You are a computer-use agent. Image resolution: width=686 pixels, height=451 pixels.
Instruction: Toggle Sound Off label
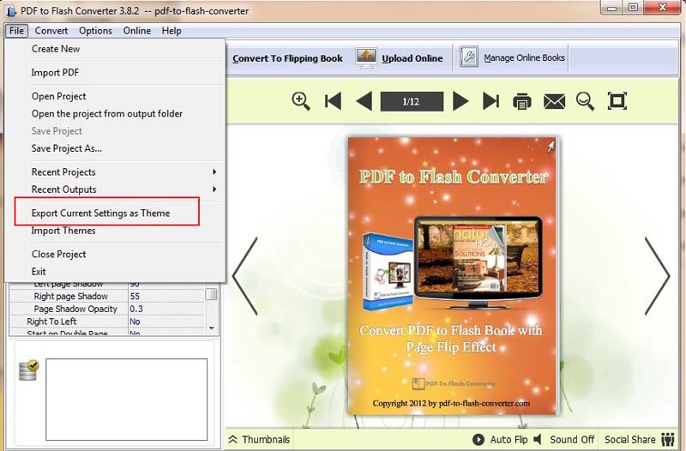pos(572,440)
